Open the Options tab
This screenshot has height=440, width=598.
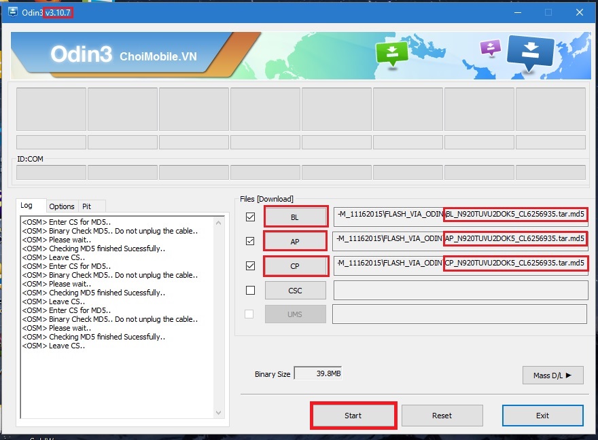61,206
